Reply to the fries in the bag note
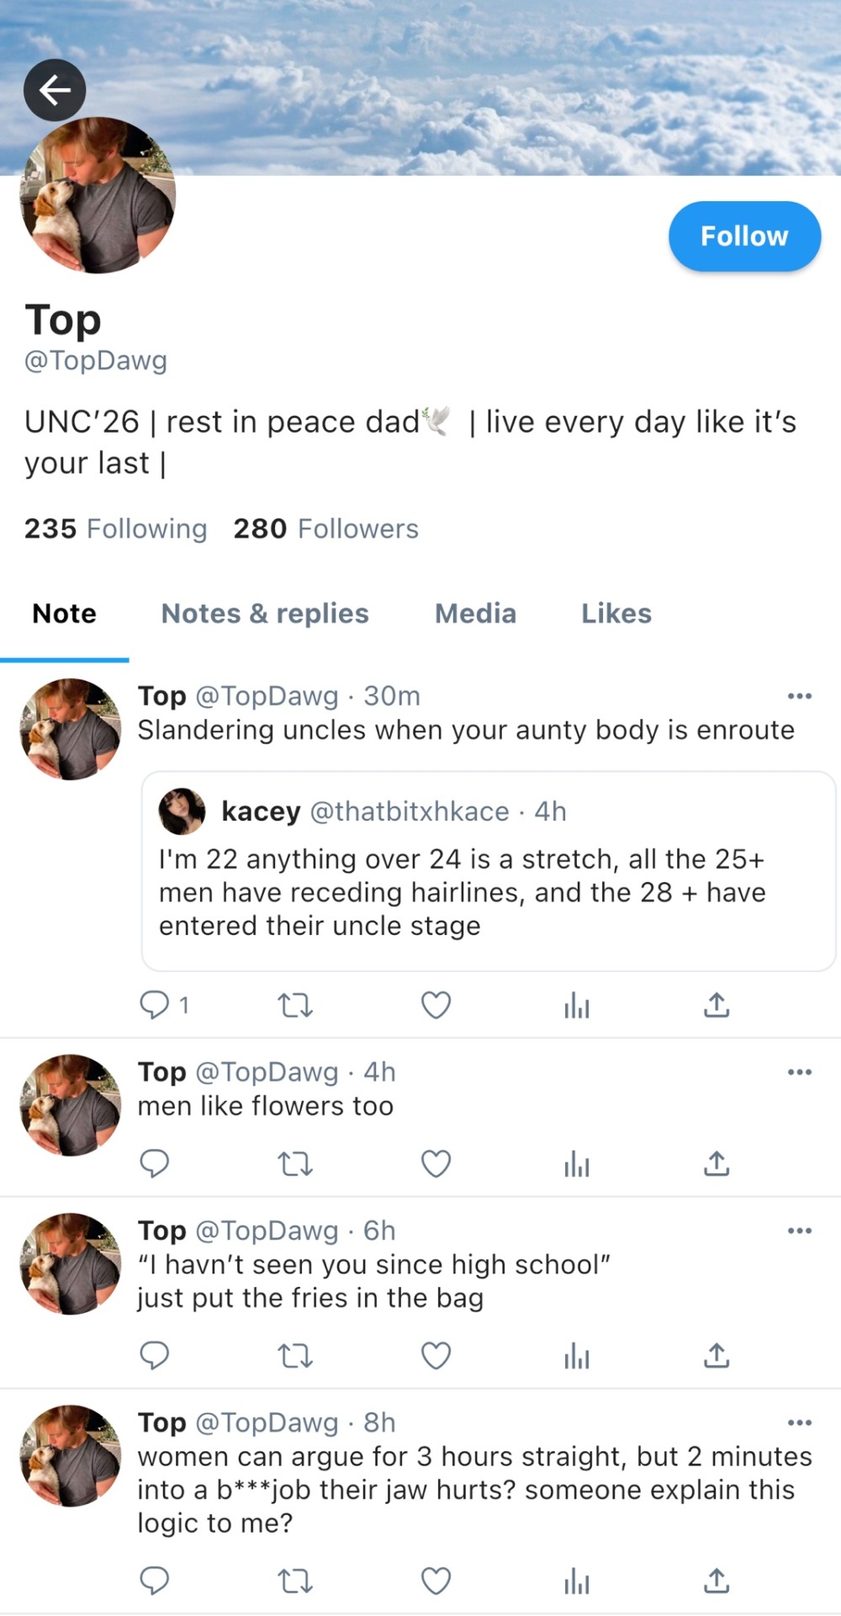The image size is (841, 1616). [155, 1356]
